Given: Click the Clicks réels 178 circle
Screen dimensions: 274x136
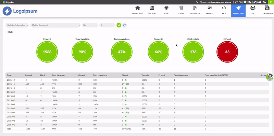Looking at the screenshot, I should coord(193,52).
